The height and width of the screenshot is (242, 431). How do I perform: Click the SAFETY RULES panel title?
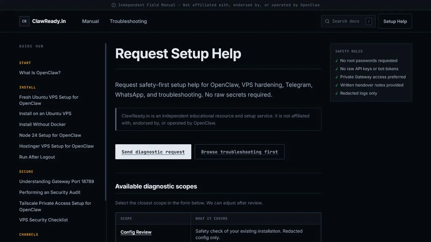point(349,51)
